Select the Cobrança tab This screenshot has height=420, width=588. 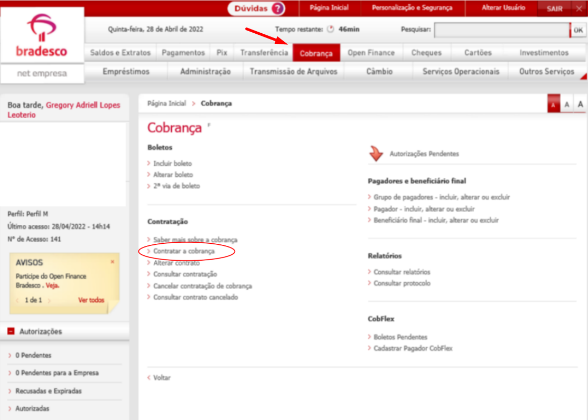coord(316,53)
